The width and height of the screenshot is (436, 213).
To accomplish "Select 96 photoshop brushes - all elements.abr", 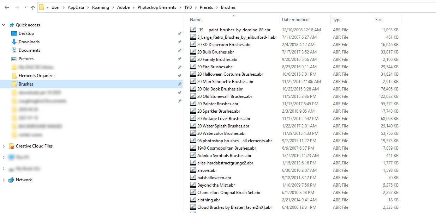I will tap(234, 141).
